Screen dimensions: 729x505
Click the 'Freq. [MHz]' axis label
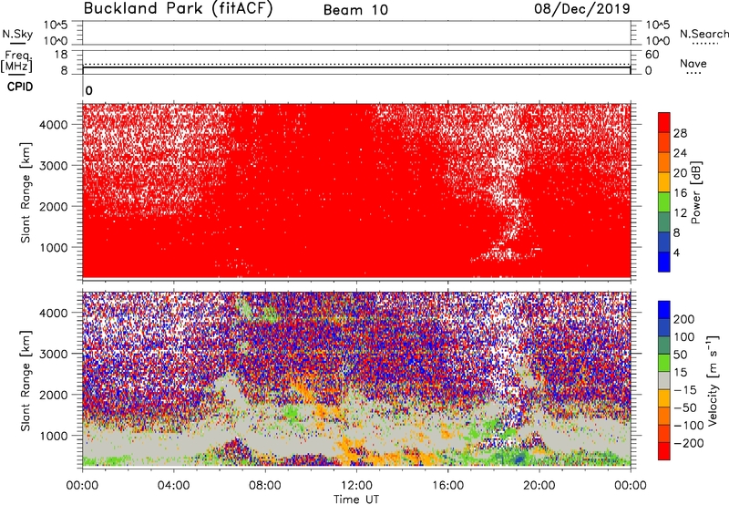coord(16,61)
